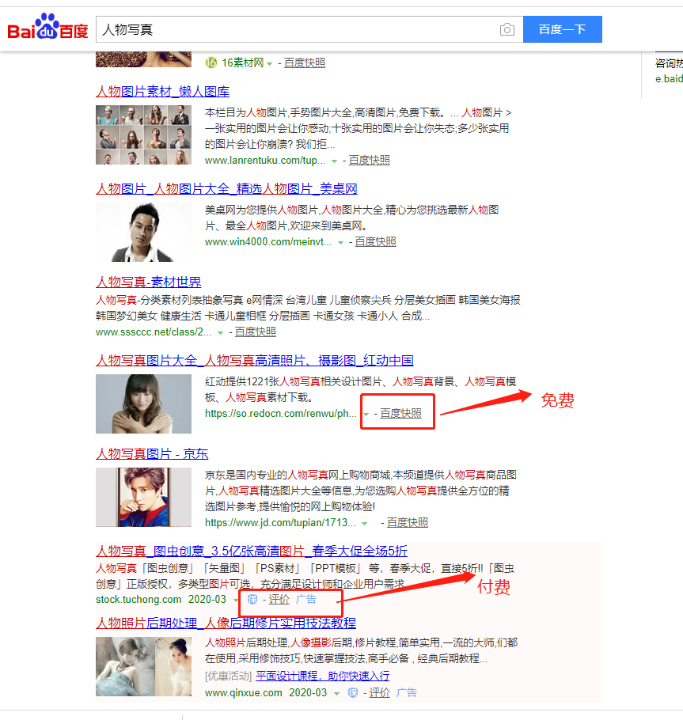Image resolution: width=683 pixels, height=720 pixels.
Task: Click 评价 in the stock.tuchong.com row
Action: pyautogui.click(x=279, y=599)
